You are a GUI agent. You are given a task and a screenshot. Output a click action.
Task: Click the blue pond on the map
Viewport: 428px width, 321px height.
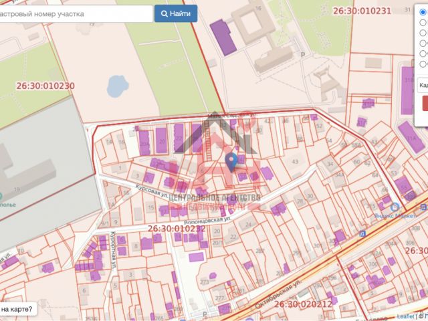[118, 86]
